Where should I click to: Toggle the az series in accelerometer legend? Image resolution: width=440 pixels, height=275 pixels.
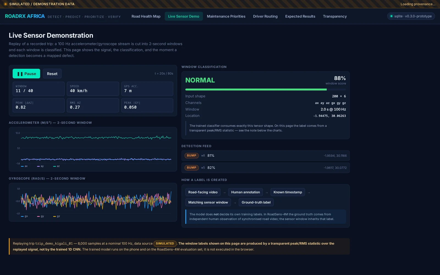(56, 166)
